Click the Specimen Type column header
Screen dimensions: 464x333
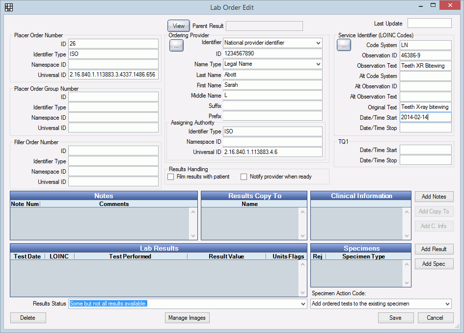click(363, 256)
